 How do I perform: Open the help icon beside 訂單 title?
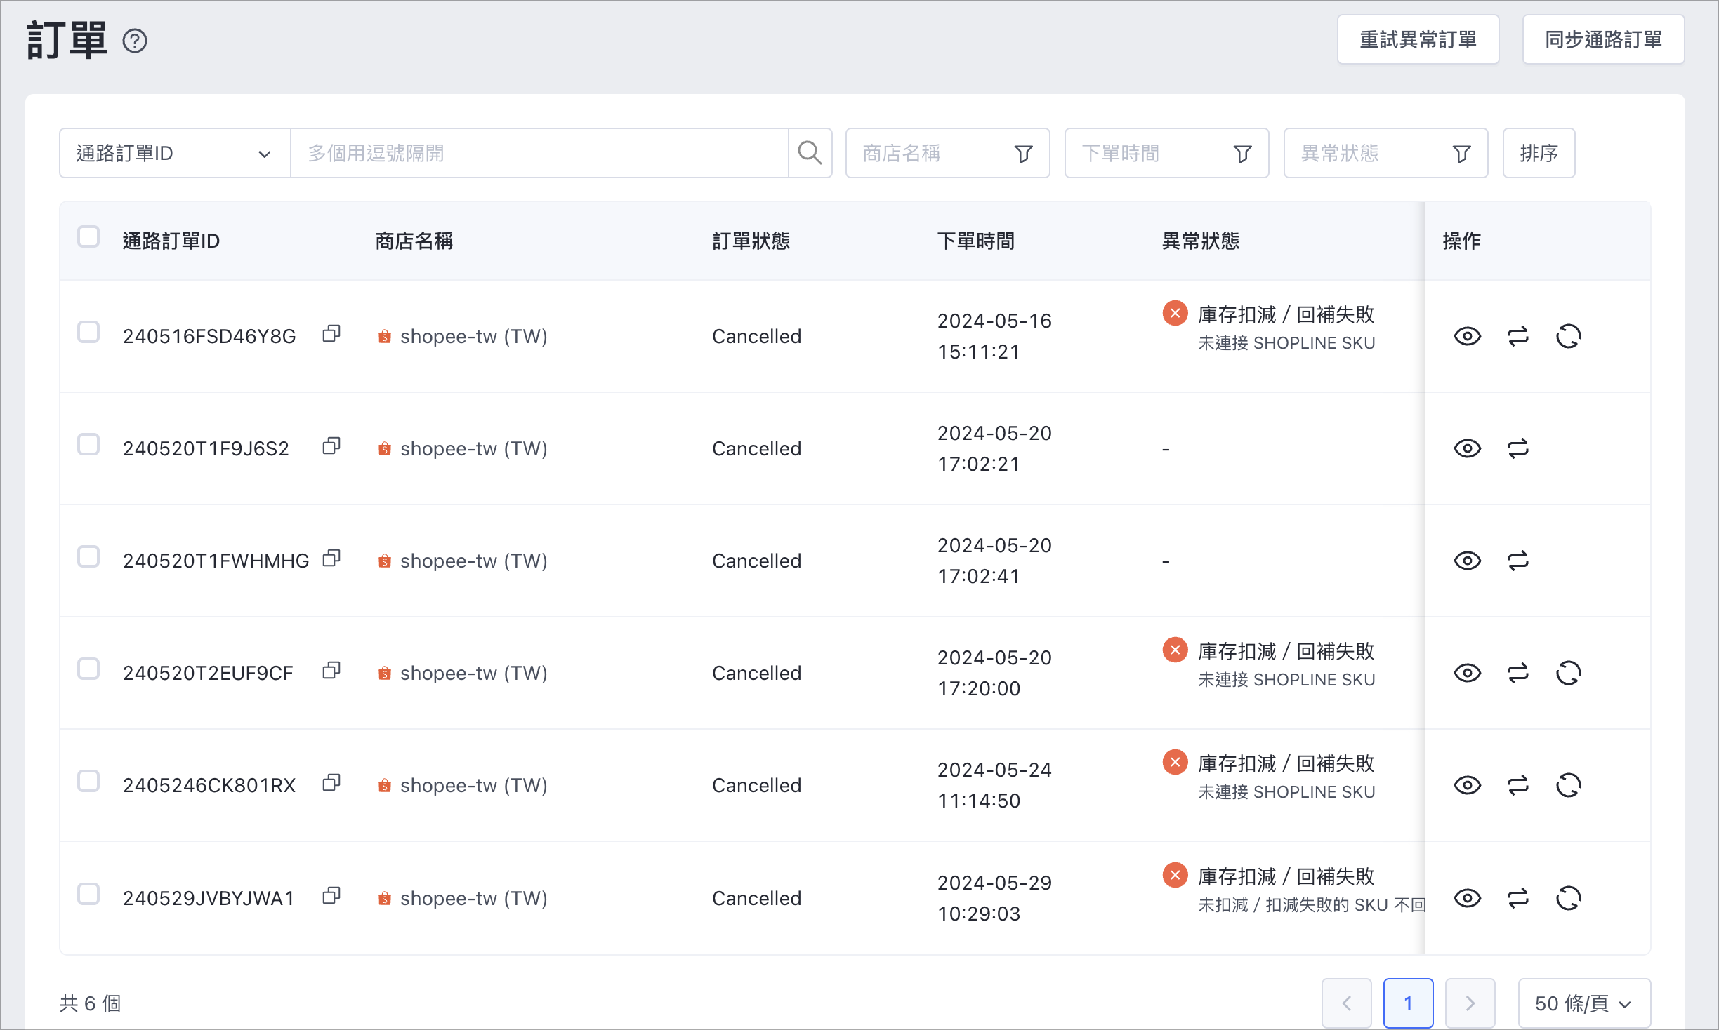click(x=135, y=41)
